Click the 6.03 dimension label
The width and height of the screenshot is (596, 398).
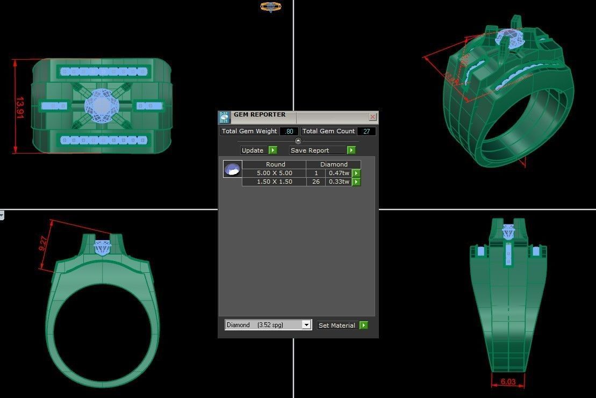(x=508, y=382)
